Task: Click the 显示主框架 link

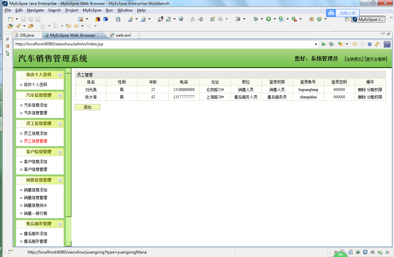Action: pos(376,59)
